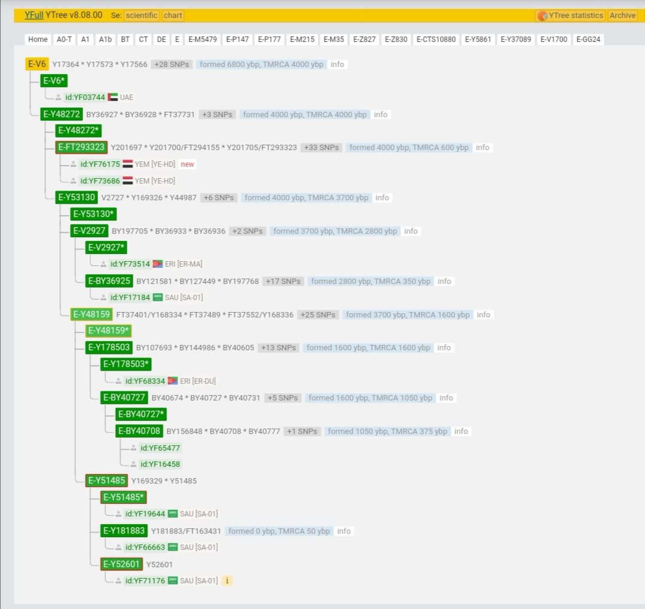Image resolution: width=645 pixels, height=609 pixels.
Task: Click the Saudi flag next to id:YF17184
Action: (158, 298)
